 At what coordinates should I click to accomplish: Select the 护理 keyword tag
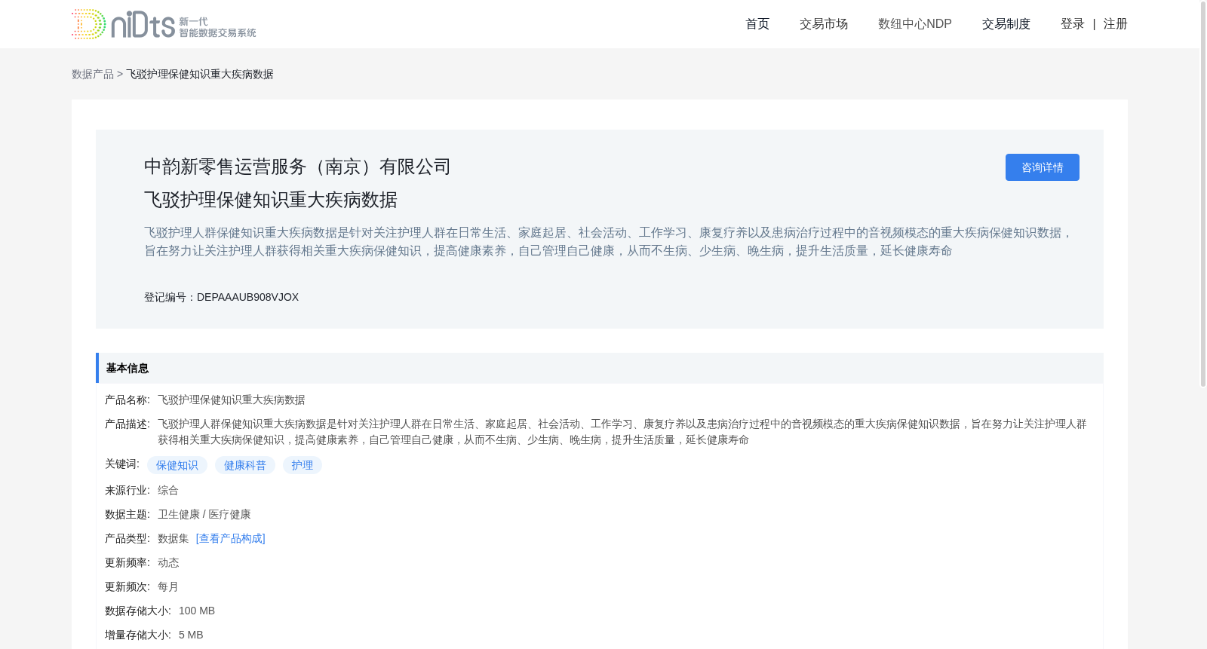pos(303,465)
